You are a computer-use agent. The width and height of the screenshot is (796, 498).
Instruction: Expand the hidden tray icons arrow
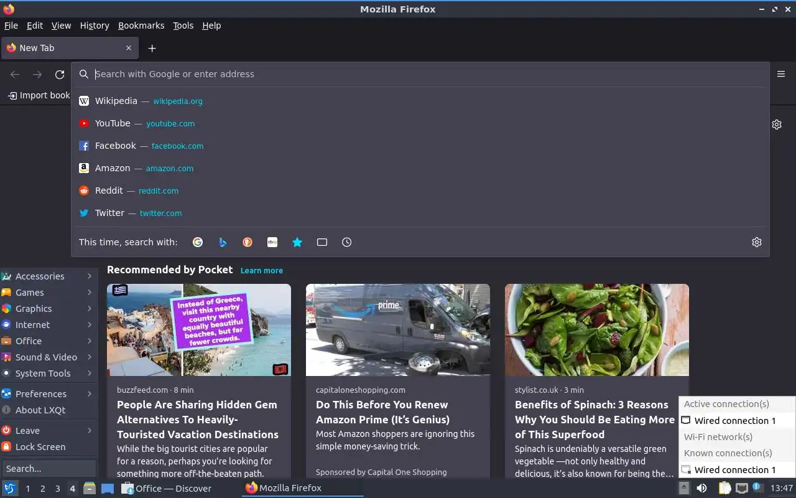[x=683, y=488]
